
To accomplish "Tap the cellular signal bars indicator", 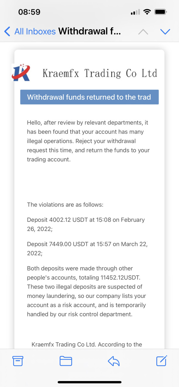I will [x=135, y=13].
